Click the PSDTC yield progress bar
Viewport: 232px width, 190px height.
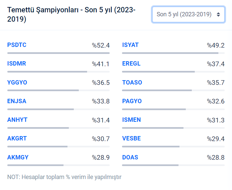coord(58,53)
